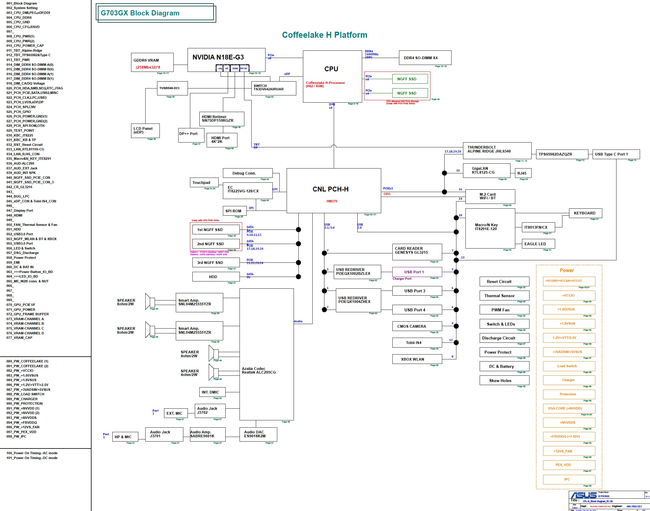Select the HDMI Retimer SN75DP159RGZR block
650x511 pixels.
click(222, 119)
